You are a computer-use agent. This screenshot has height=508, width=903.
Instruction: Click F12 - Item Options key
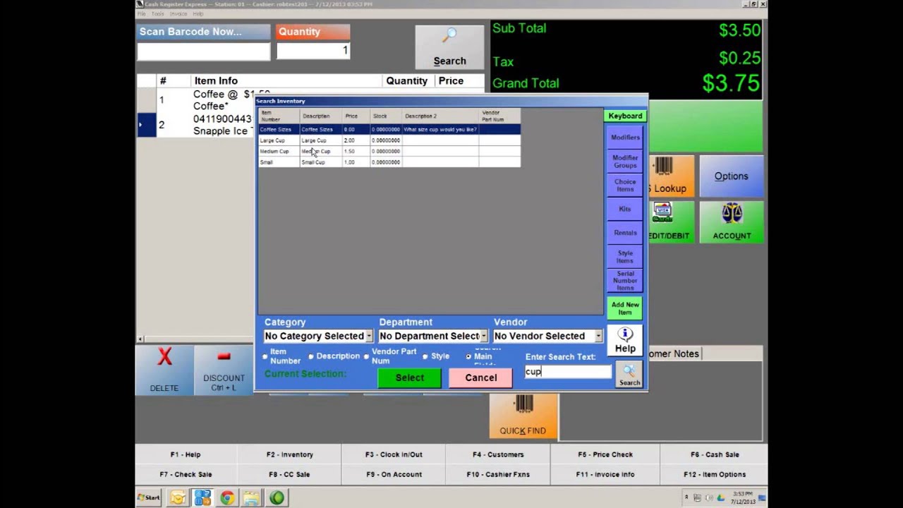715,474
